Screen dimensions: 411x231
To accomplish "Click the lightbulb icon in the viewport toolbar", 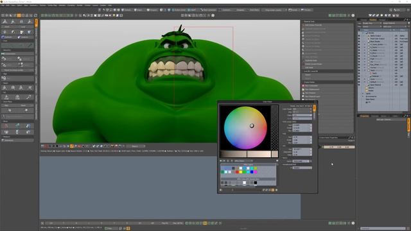I will coord(114,15).
